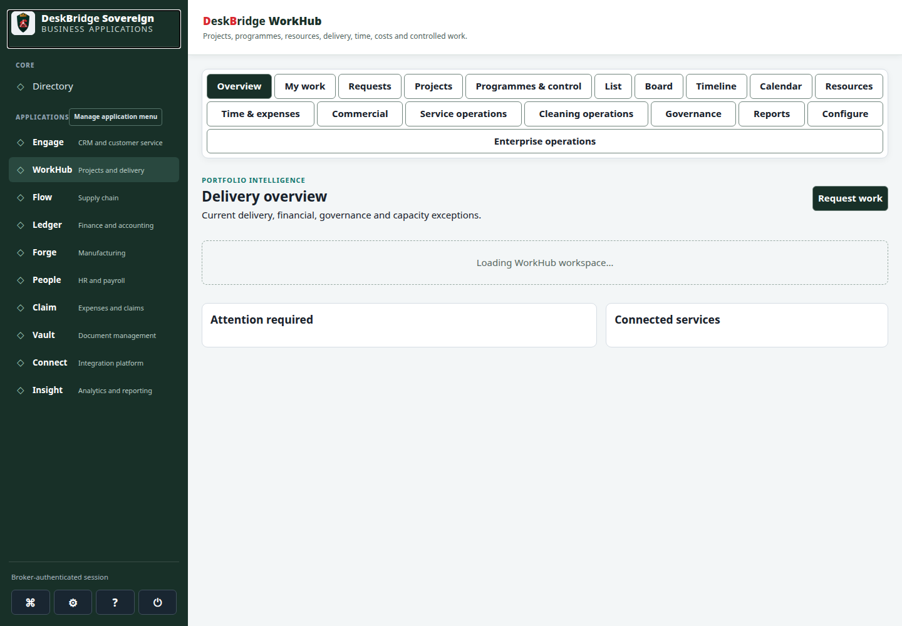Click the diamond icon beside People

pos(21,280)
